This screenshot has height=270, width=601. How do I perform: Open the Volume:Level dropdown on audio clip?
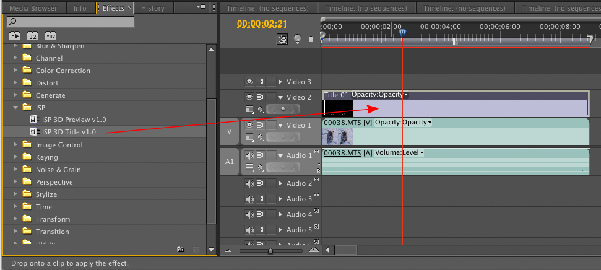click(422, 152)
